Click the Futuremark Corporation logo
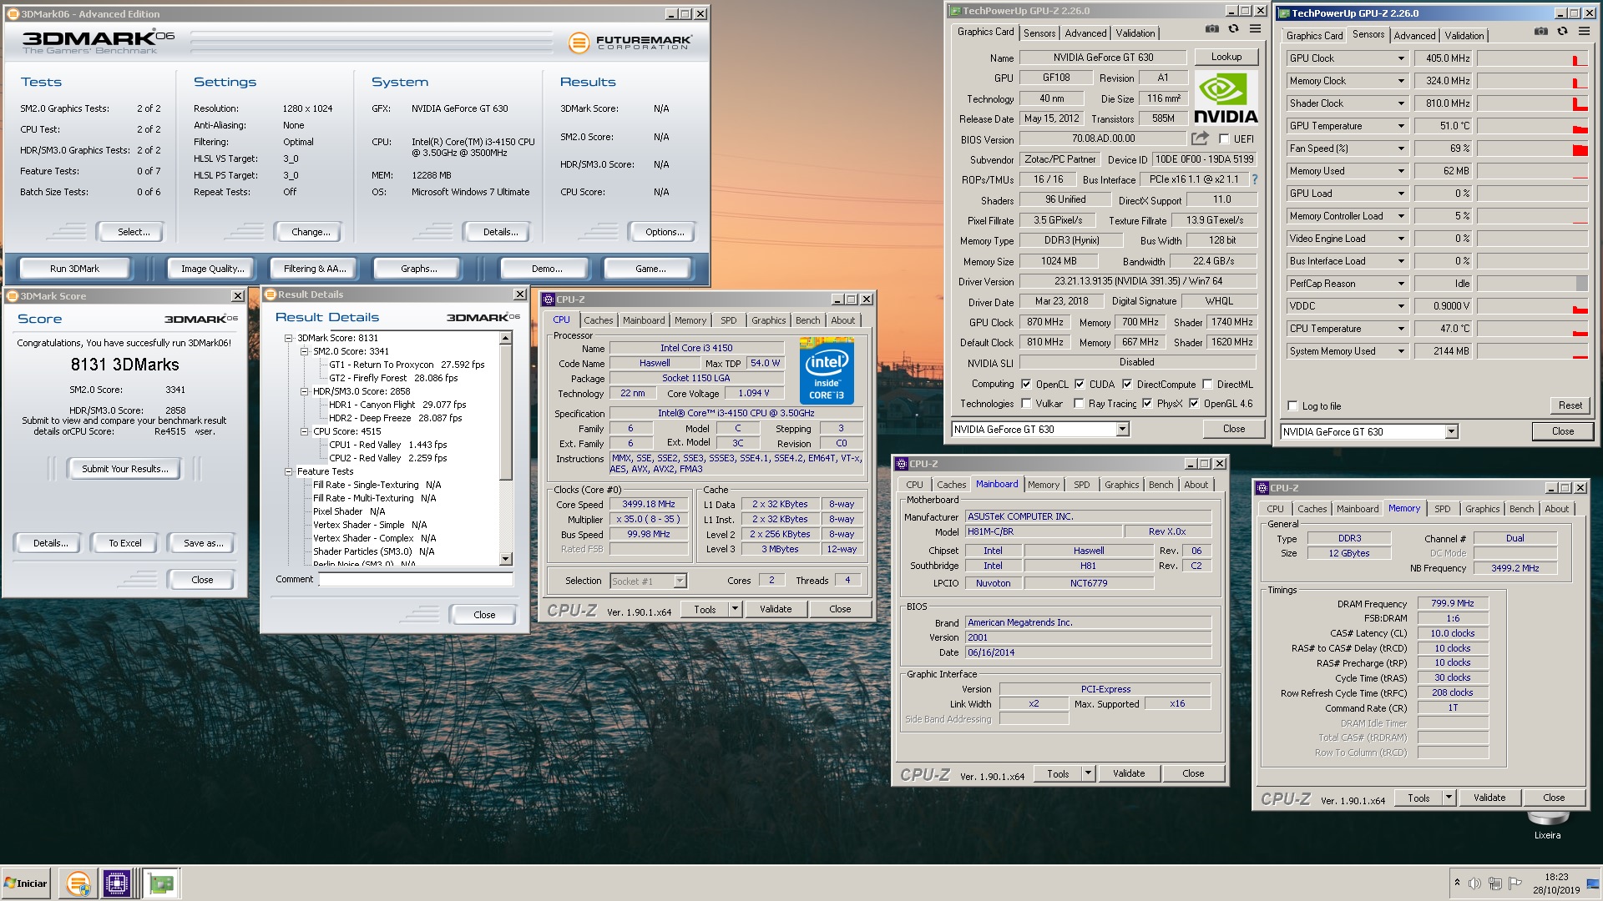The width and height of the screenshot is (1603, 901). (x=630, y=43)
